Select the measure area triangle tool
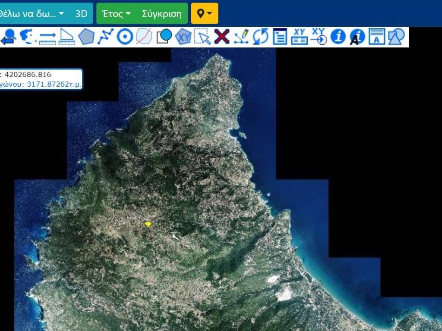This screenshot has height=331, width=442. pyautogui.click(x=67, y=37)
